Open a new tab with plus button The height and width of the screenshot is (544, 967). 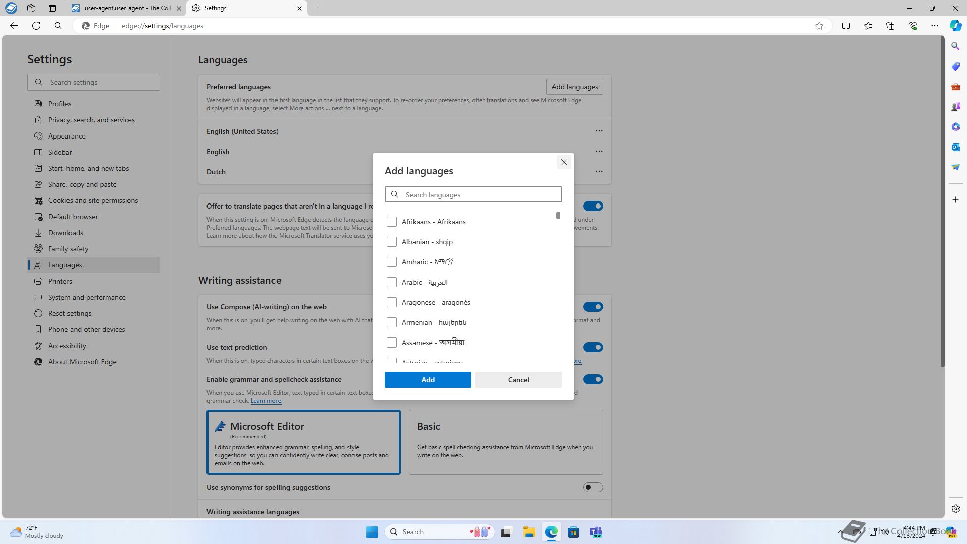pos(318,8)
